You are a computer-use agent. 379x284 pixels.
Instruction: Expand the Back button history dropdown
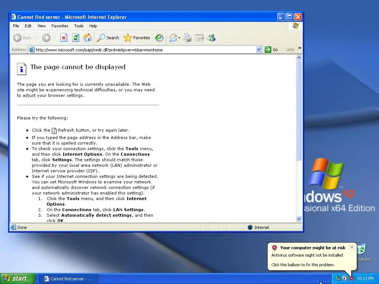click(36, 38)
